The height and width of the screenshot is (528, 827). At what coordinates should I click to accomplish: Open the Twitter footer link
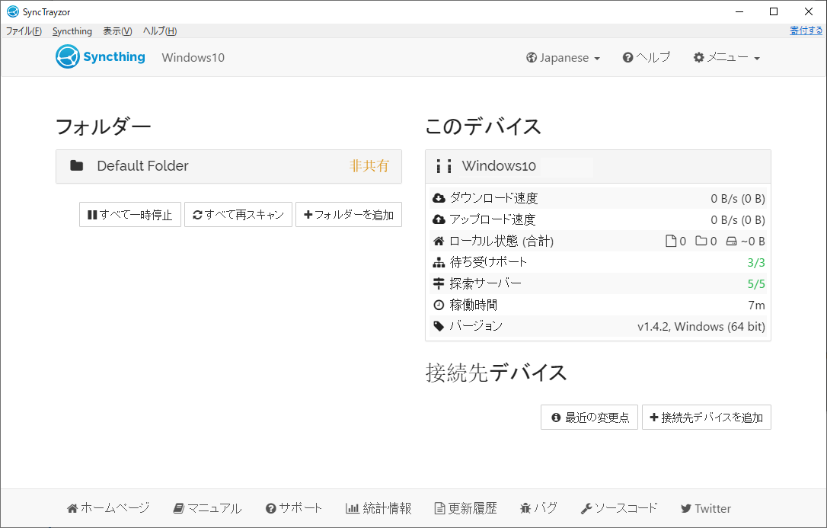(706, 508)
